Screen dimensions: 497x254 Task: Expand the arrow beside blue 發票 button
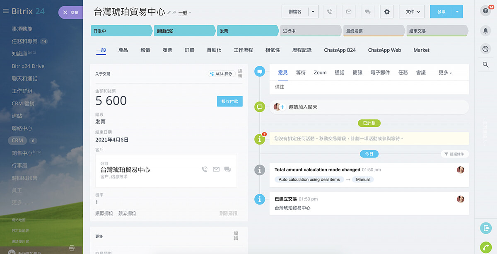[x=457, y=12]
